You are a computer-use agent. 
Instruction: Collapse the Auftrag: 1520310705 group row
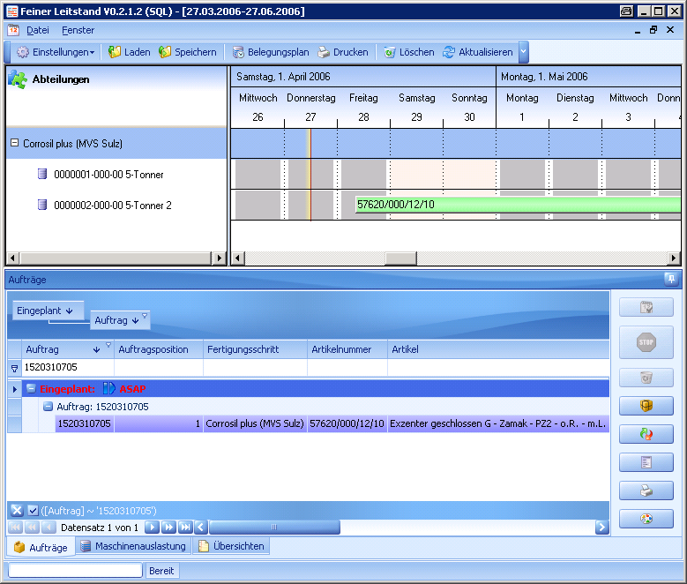[49, 407]
